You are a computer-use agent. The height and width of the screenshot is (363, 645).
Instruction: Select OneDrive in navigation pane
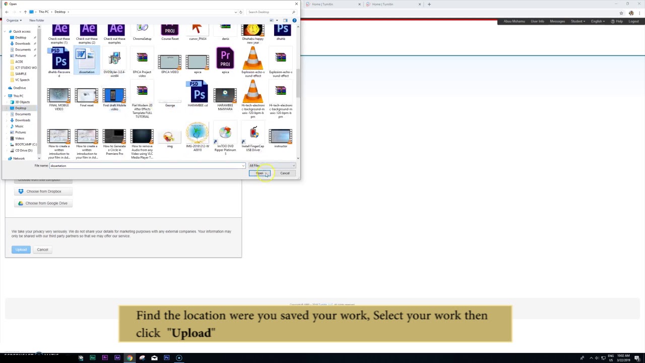(19, 88)
